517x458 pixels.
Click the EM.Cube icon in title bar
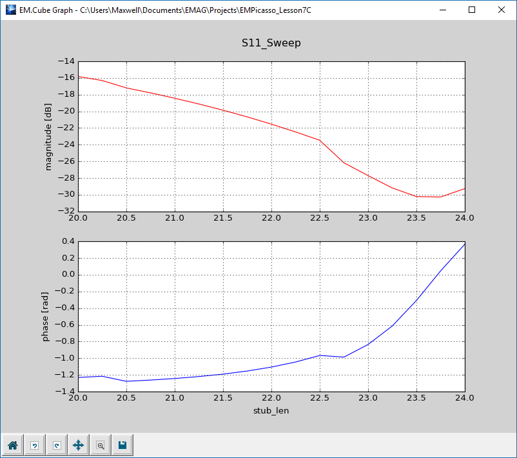pos(10,10)
